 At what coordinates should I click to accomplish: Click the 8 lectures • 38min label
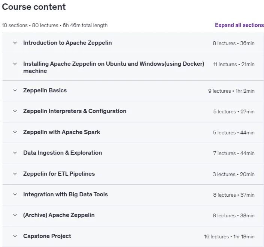234,215
